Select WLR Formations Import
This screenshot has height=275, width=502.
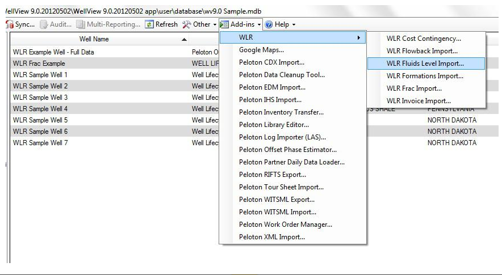(x=426, y=76)
